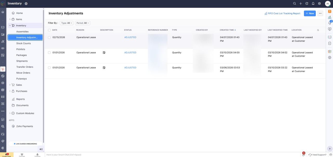333x157 pixels.
Task: Sort by Created Time column header
Action: coord(228,30)
